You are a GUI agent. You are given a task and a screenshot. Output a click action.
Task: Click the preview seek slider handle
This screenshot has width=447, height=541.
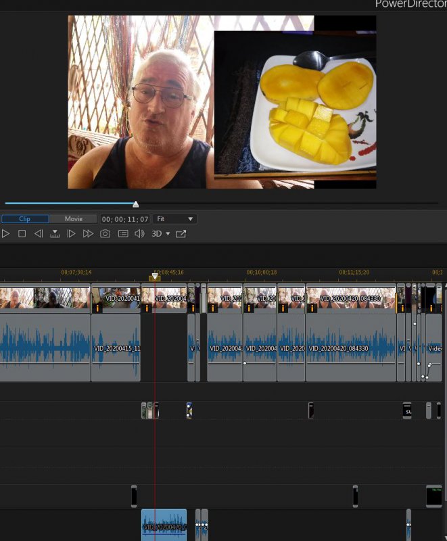135,204
